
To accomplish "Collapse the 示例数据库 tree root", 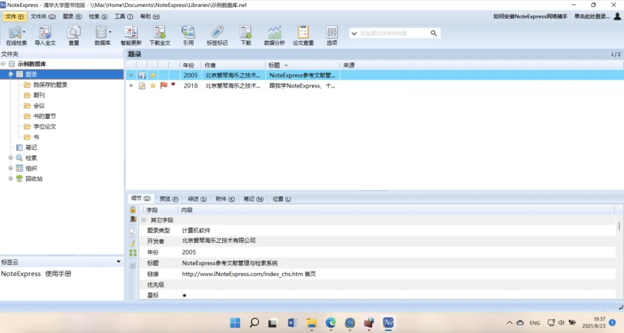I will pos(3,63).
